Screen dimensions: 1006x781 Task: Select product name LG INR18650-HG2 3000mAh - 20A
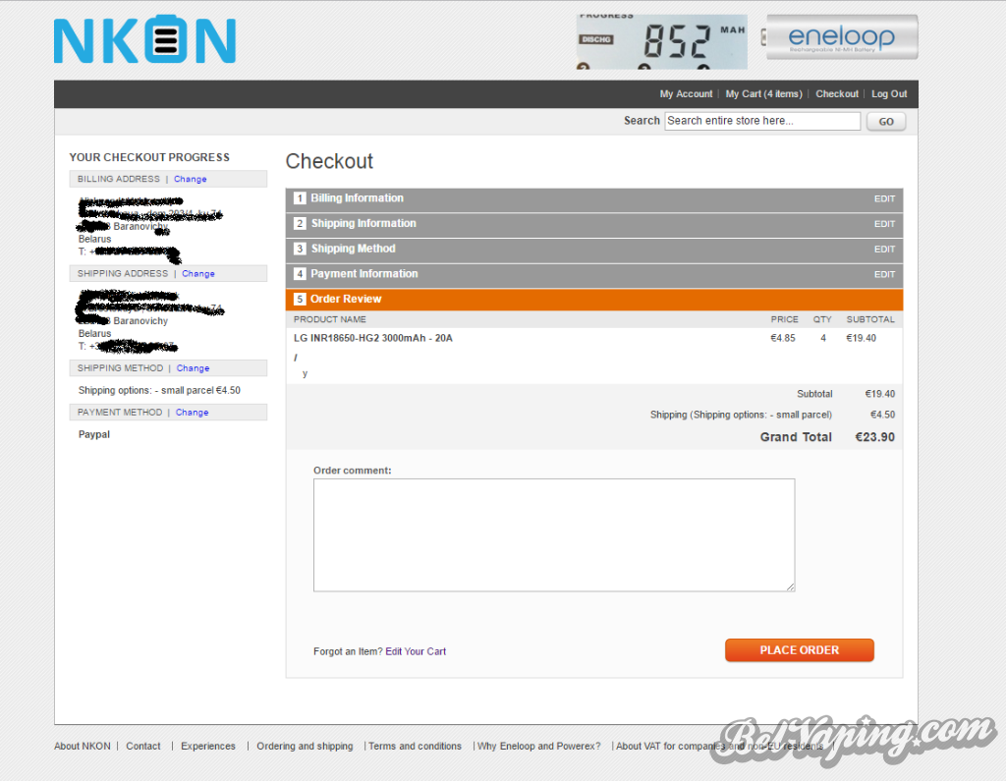point(372,338)
